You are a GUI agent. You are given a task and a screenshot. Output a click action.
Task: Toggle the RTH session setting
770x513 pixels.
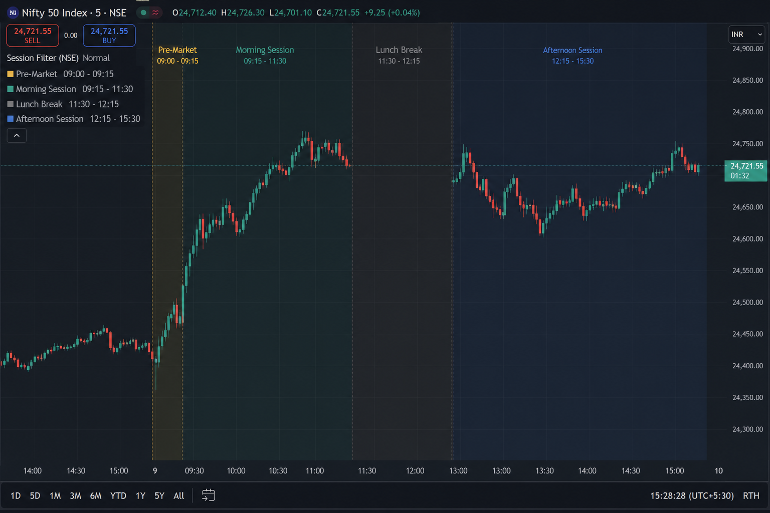point(751,495)
